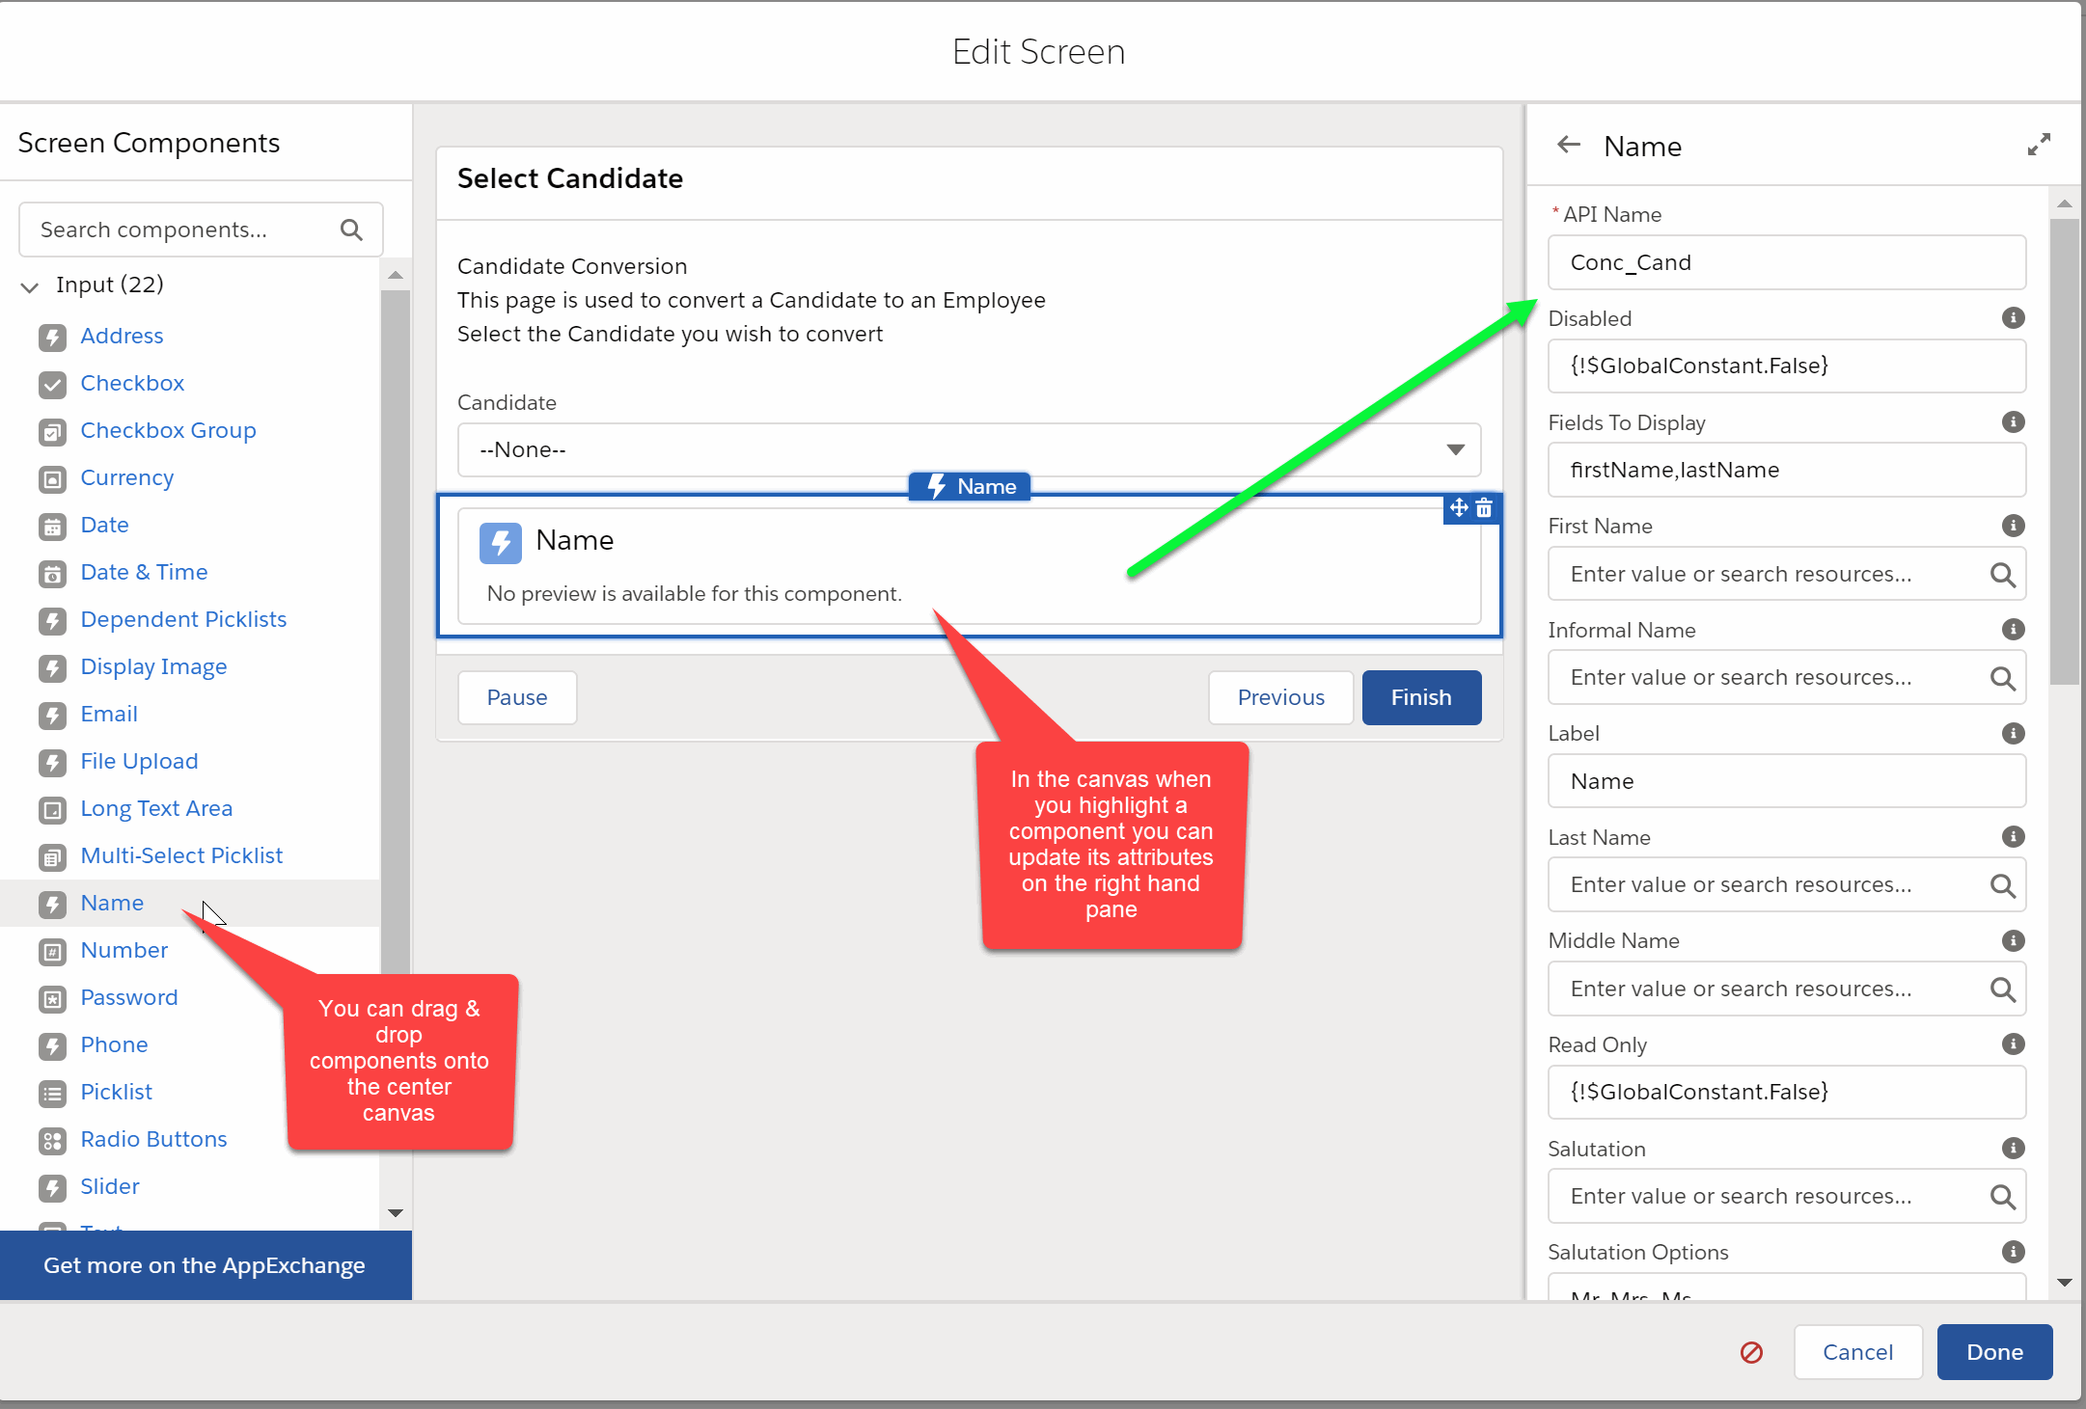This screenshot has height=1409, width=2086.
Task: Click the search components magnifier icon
Action: (351, 230)
